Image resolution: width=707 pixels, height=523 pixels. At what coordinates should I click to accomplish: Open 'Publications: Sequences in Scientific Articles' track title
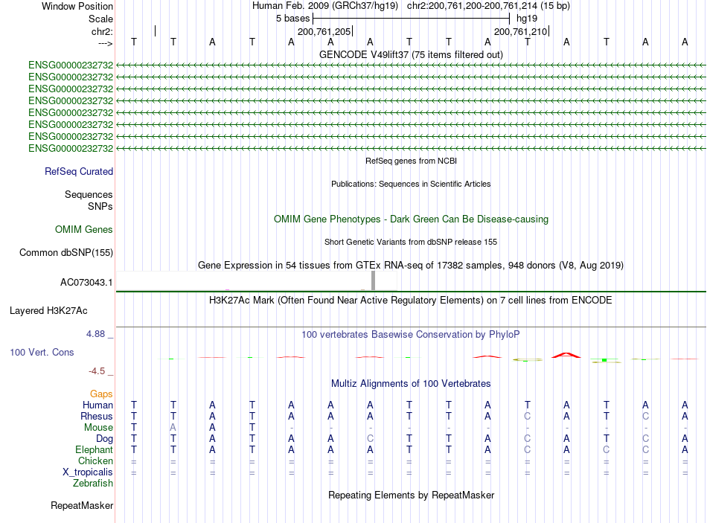pos(411,184)
